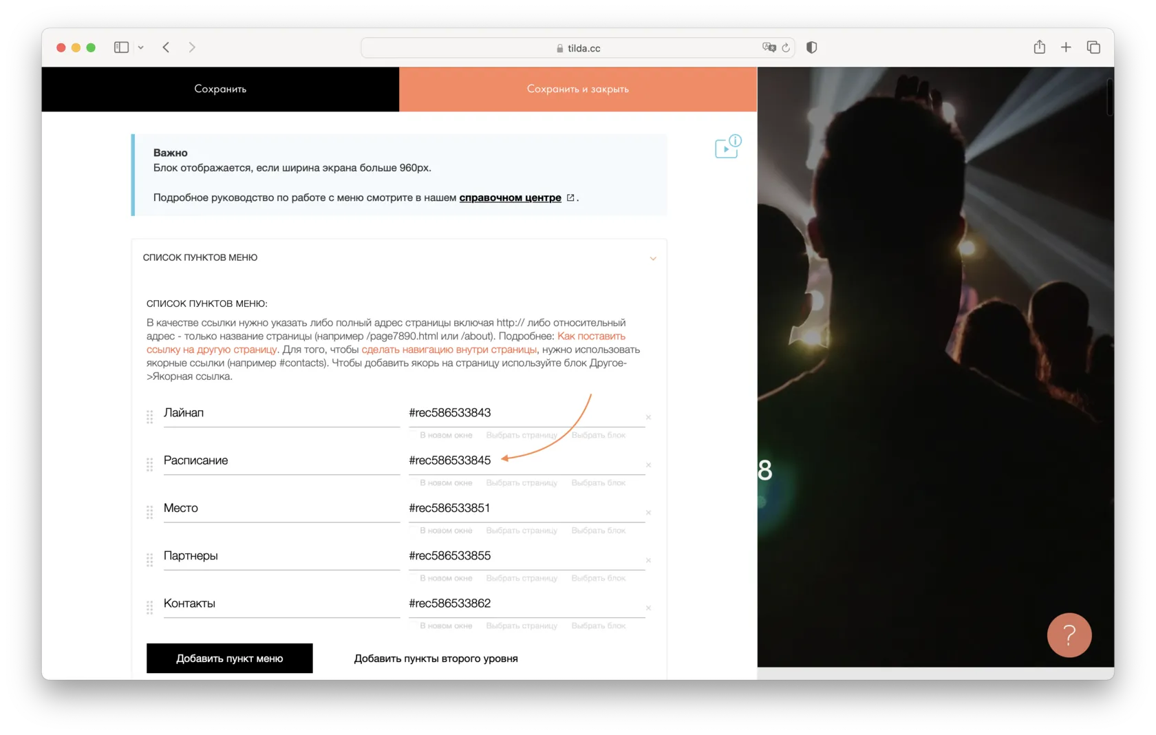Toggle В новом окне for Контакты

click(x=446, y=626)
